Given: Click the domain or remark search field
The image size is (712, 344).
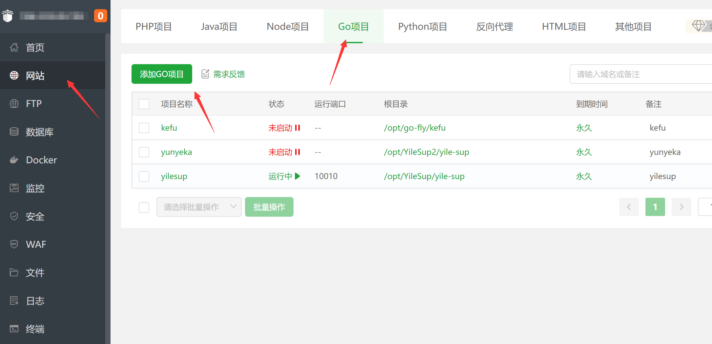Looking at the screenshot, I should point(640,74).
